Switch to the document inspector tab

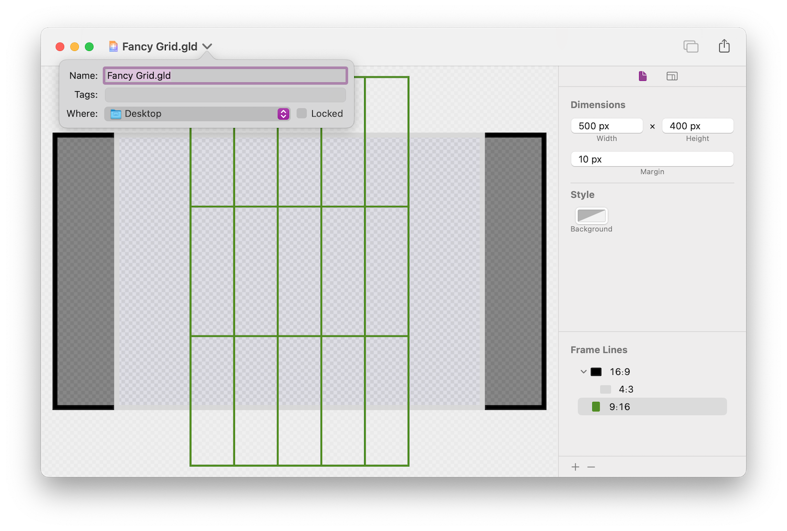click(643, 76)
